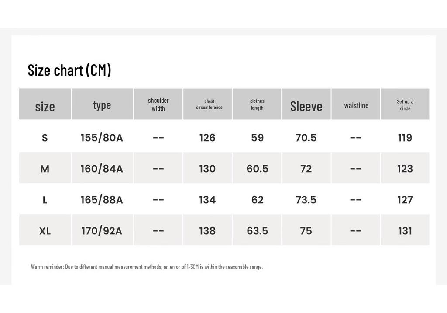447x313 pixels.
Task: Select the 'Set up a circle' header
Action: click(405, 104)
